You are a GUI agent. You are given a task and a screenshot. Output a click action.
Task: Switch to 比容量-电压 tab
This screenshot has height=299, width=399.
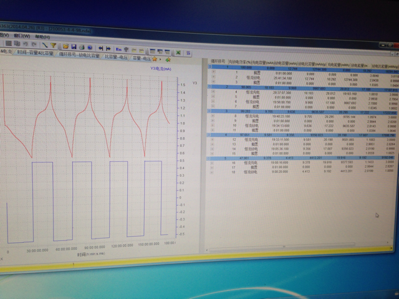tap(117, 57)
